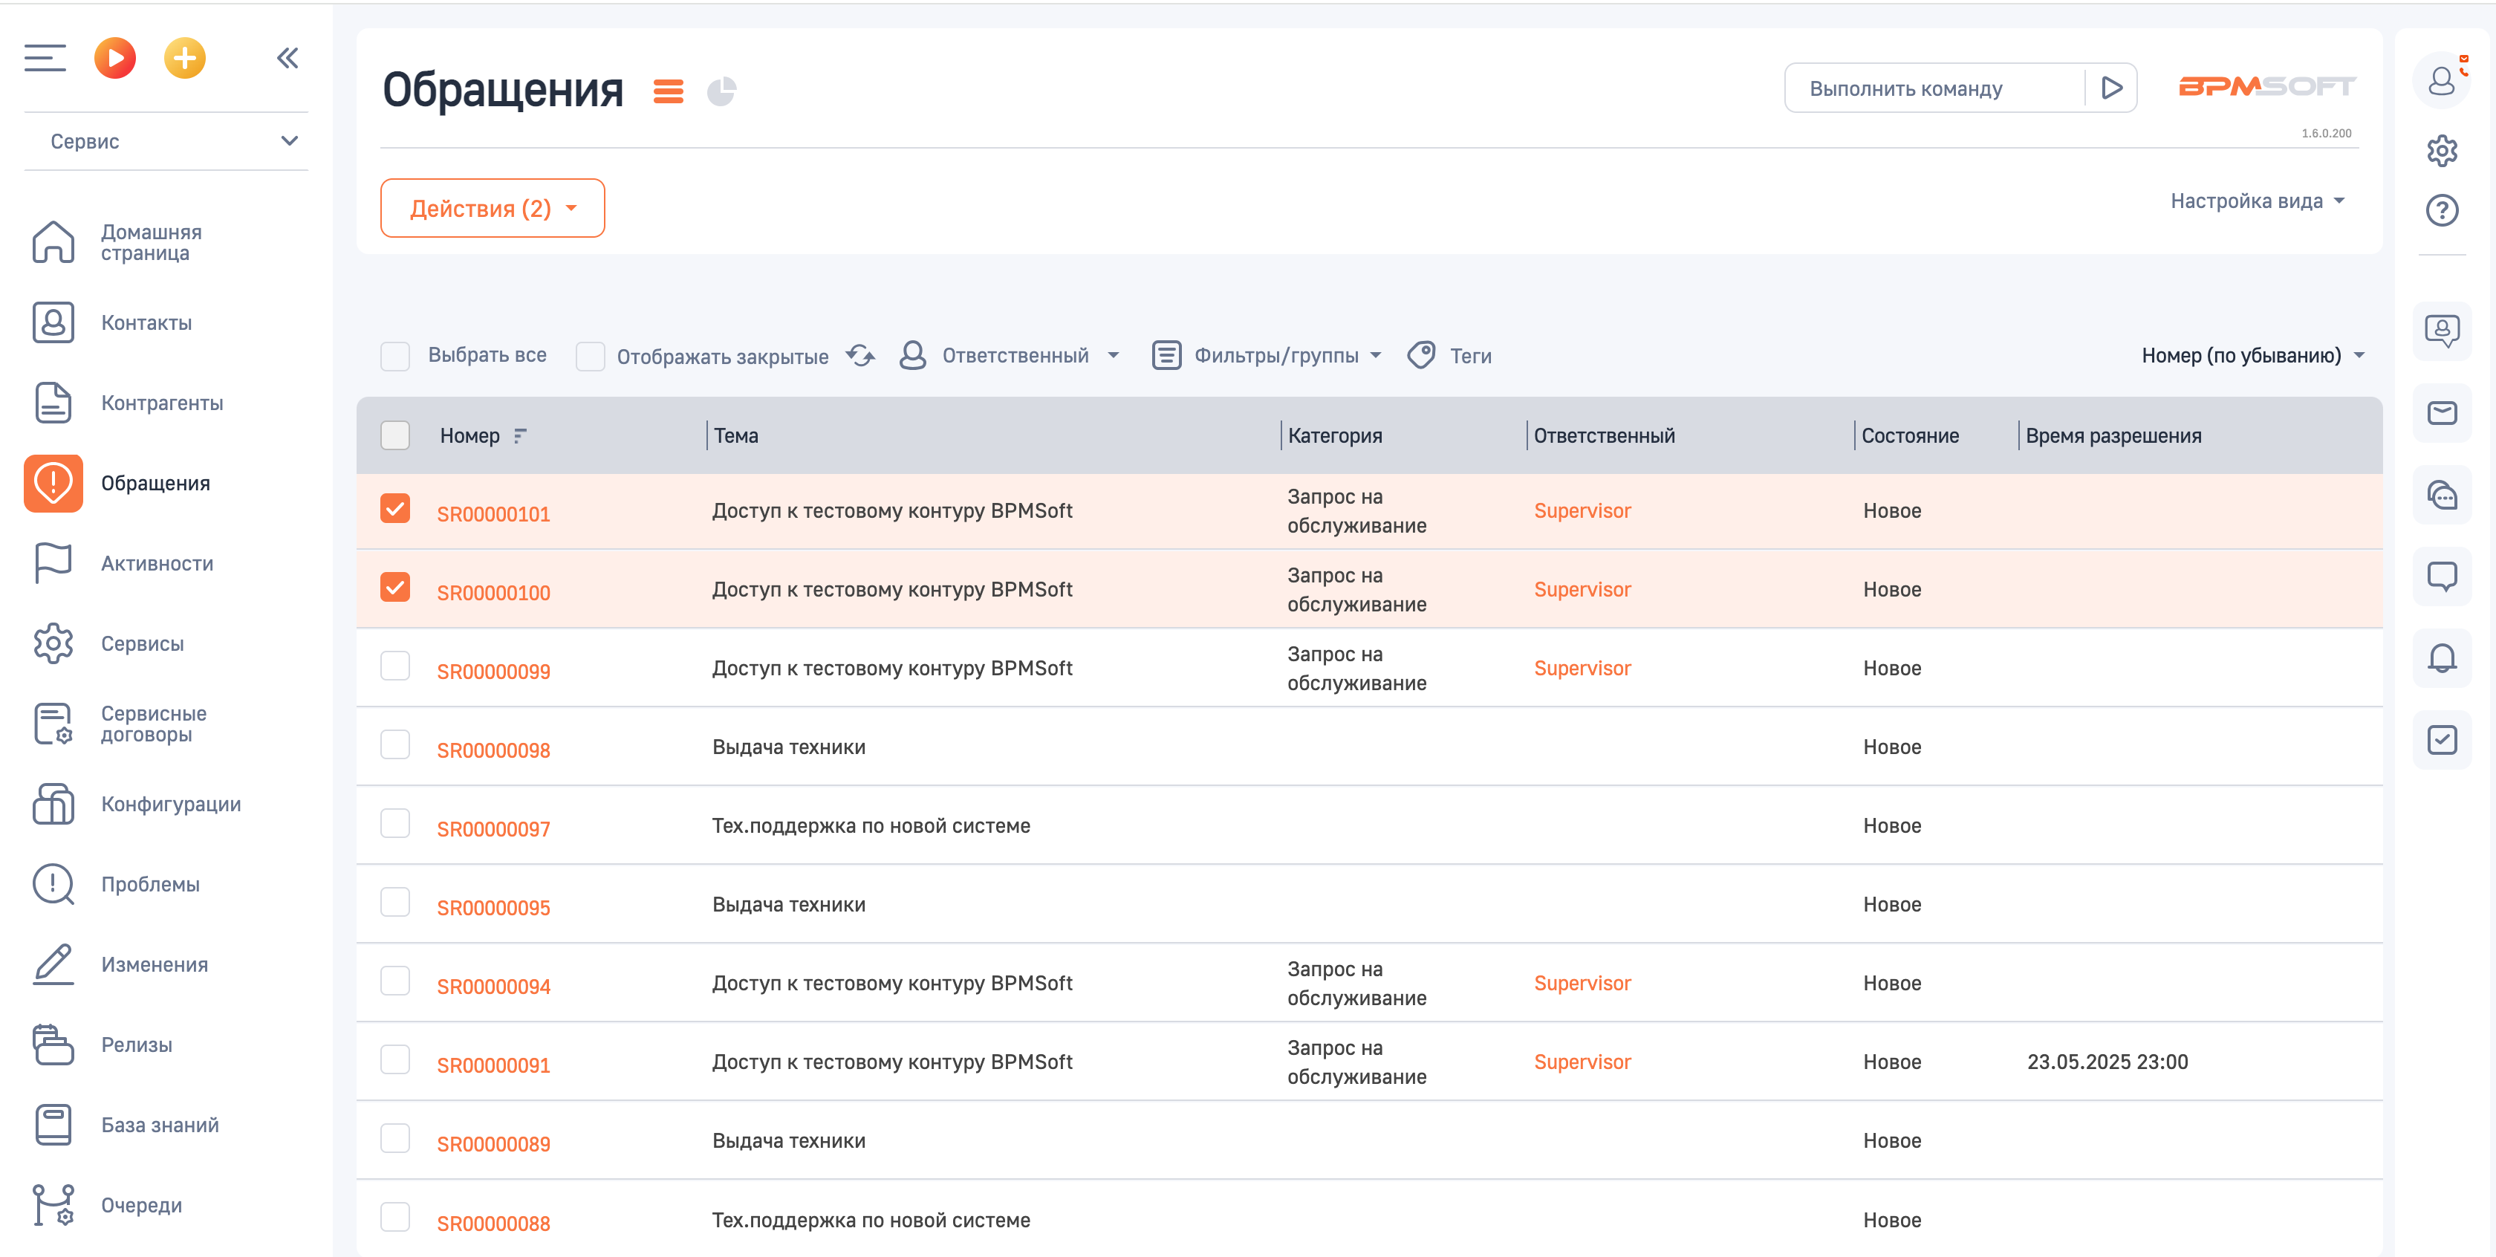Image resolution: width=2496 pixels, height=1257 pixels.
Task: Expand the Сервис workspace dropdown
Action: tap(166, 141)
